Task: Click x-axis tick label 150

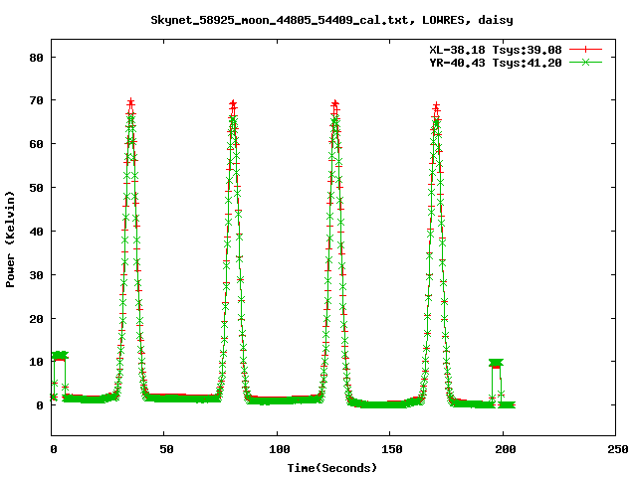Action: tap(391, 449)
